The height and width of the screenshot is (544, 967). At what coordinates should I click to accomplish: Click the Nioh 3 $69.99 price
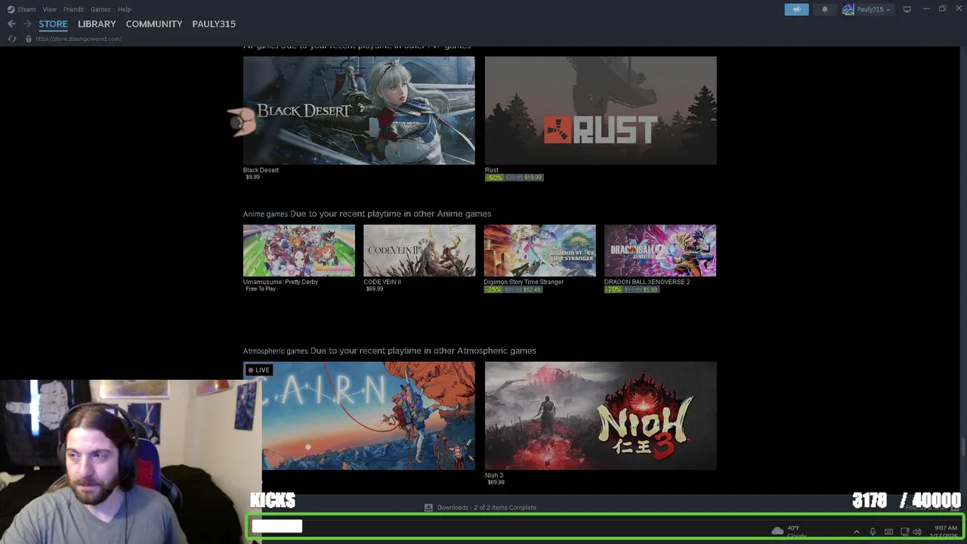coord(496,482)
